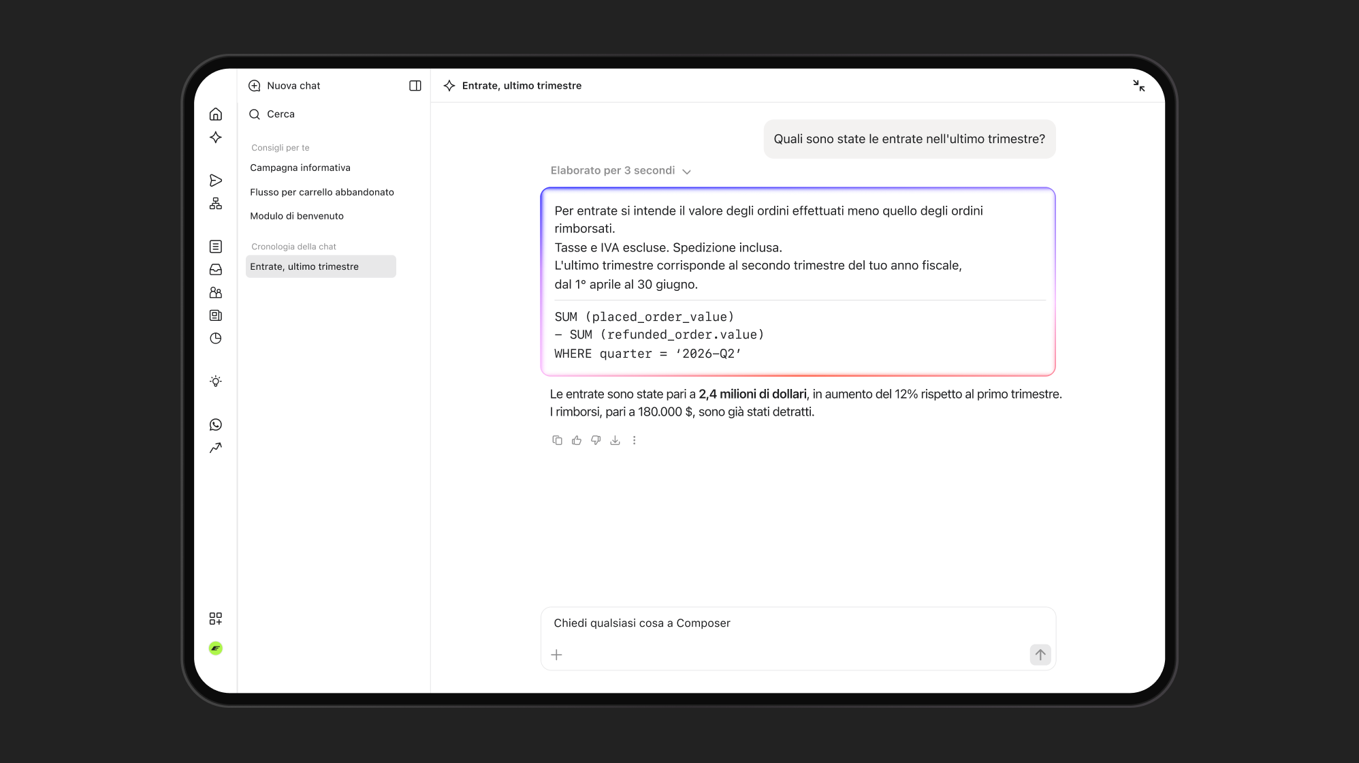Image resolution: width=1359 pixels, height=763 pixels.
Task: Open the paper-plane campaigns icon
Action: tap(216, 181)
